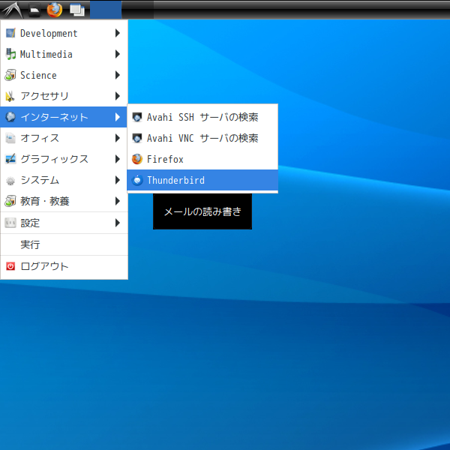Click the Multimedia category icon
450x450 pixels.
(10, 54)
